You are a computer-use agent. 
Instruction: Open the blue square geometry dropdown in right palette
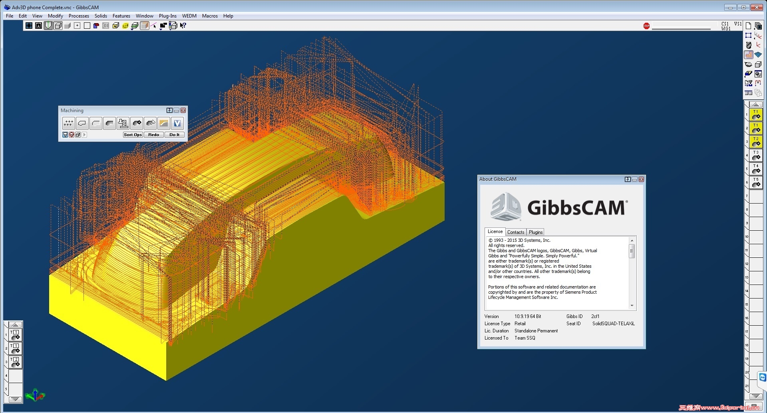[748, 36]
